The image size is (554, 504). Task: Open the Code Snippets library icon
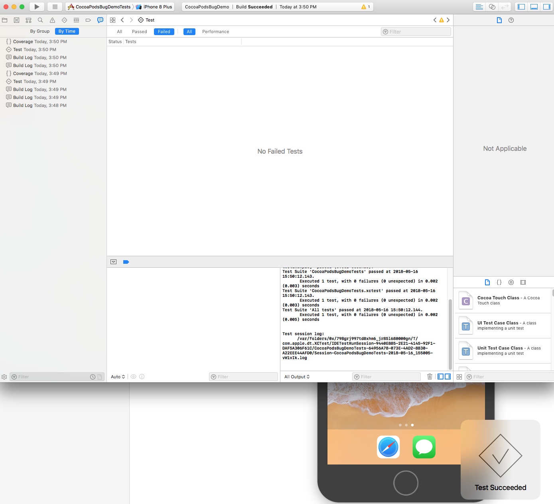(x=499, y=282)
